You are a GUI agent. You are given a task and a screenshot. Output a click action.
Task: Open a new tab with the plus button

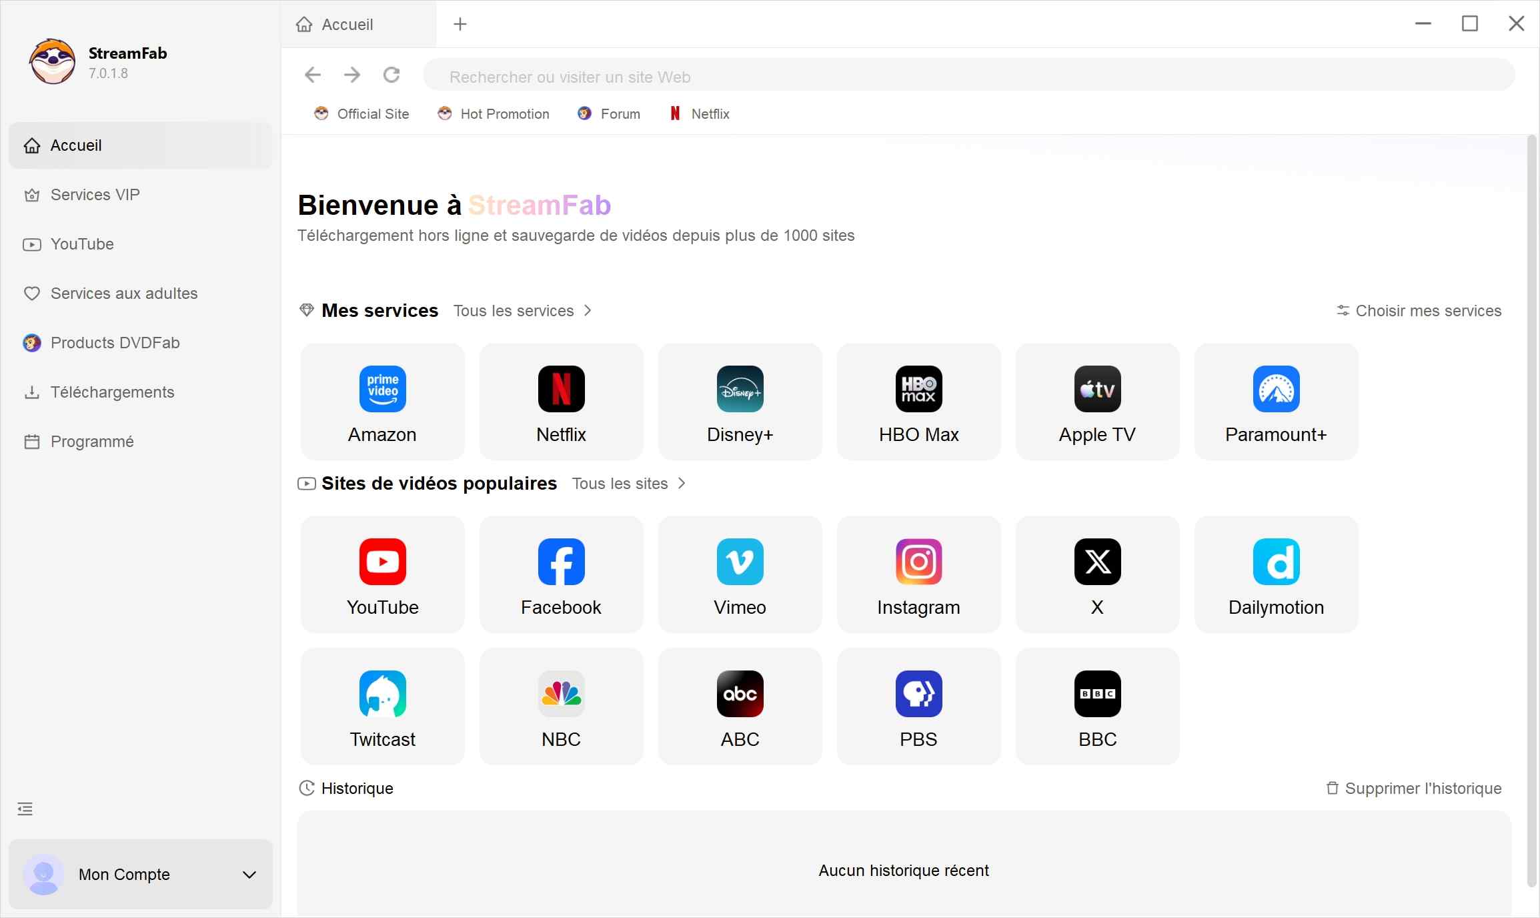pos(460,25)
